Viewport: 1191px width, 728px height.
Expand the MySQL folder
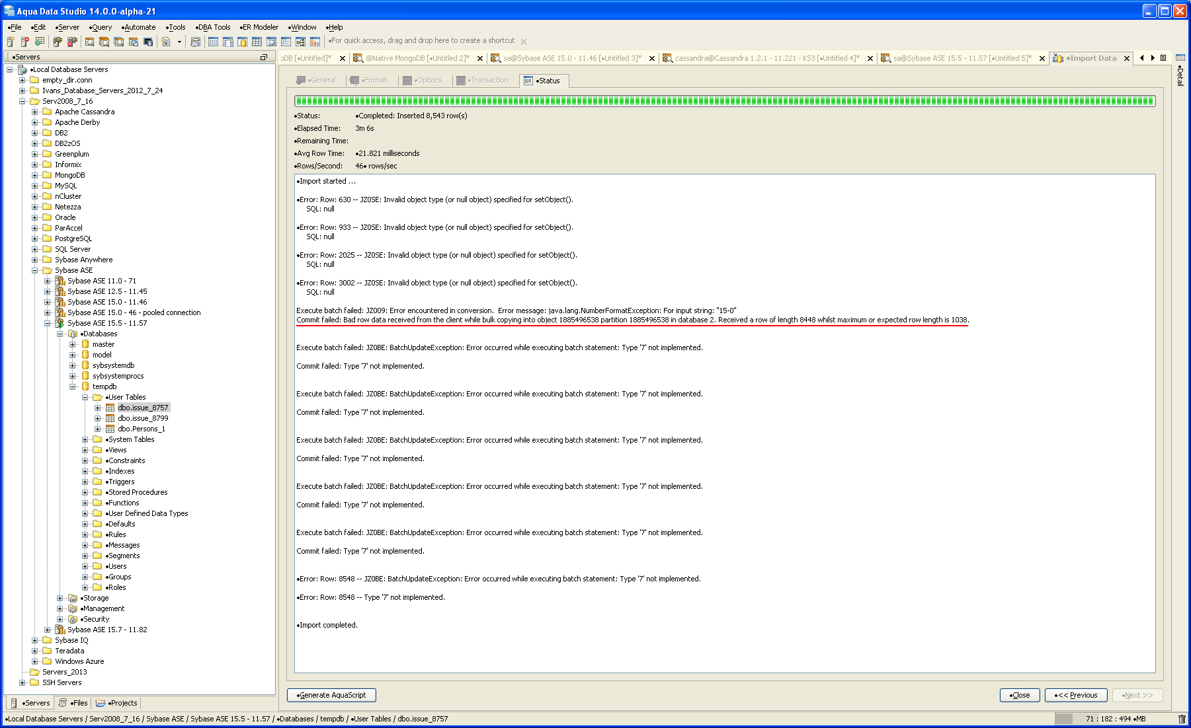35,186
